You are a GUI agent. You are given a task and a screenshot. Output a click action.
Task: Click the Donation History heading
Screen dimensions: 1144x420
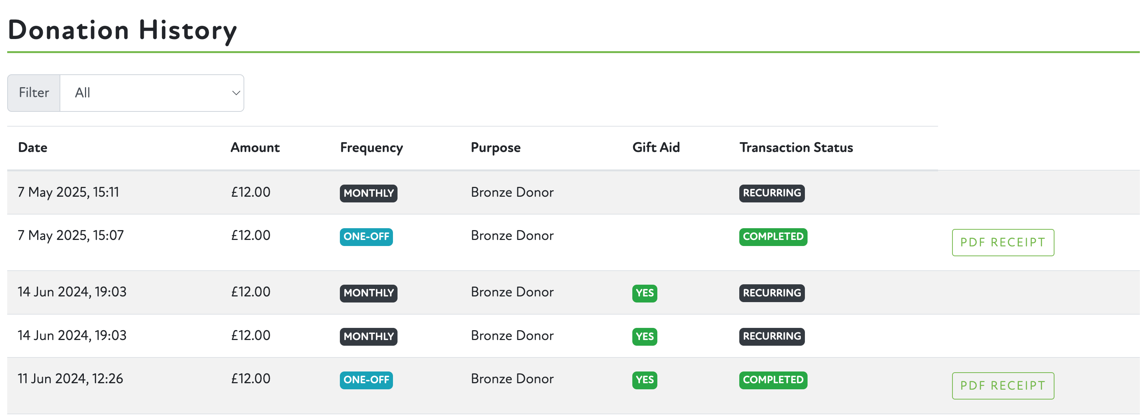(x=122, y=30)
